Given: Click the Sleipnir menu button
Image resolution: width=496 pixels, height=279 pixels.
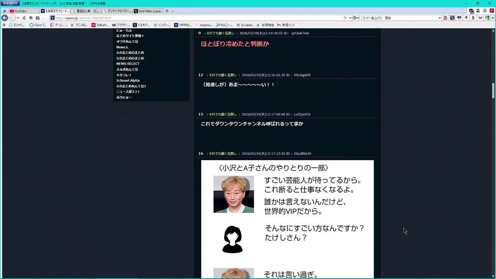Looking at the screenshot, I should pyautogui.click(x=10, y=3).
